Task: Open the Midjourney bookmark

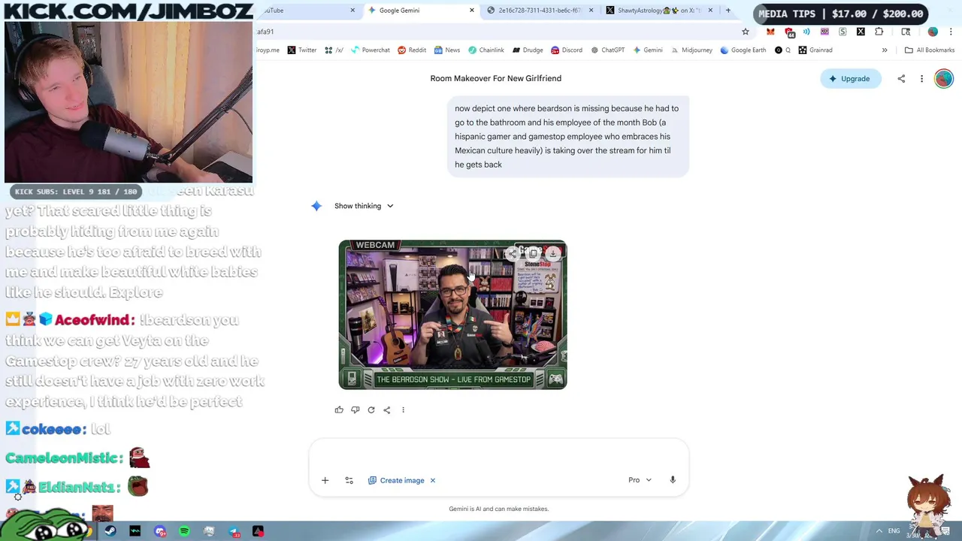Action: click(x=691, y=50)
